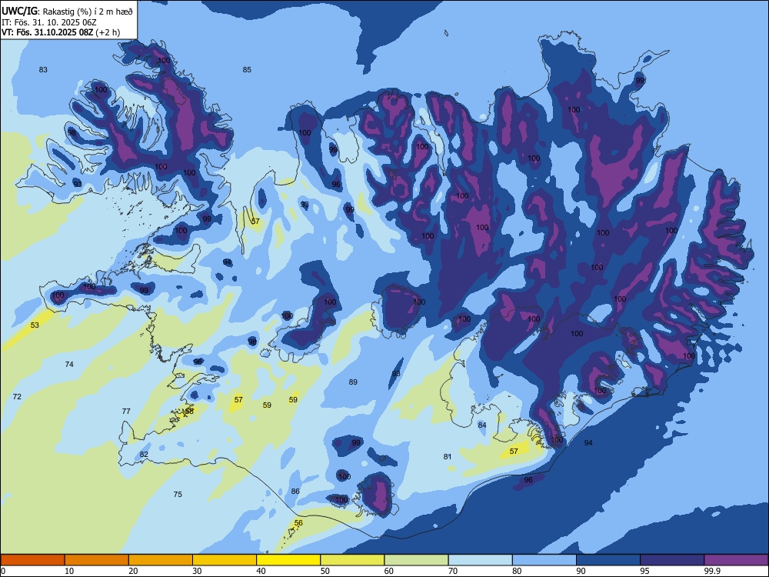Click the "VT: Fös. 31.10.2025 08Z (+2 h)" line
Viewport: 769px width, 577px height.
[x=60, y=32]
